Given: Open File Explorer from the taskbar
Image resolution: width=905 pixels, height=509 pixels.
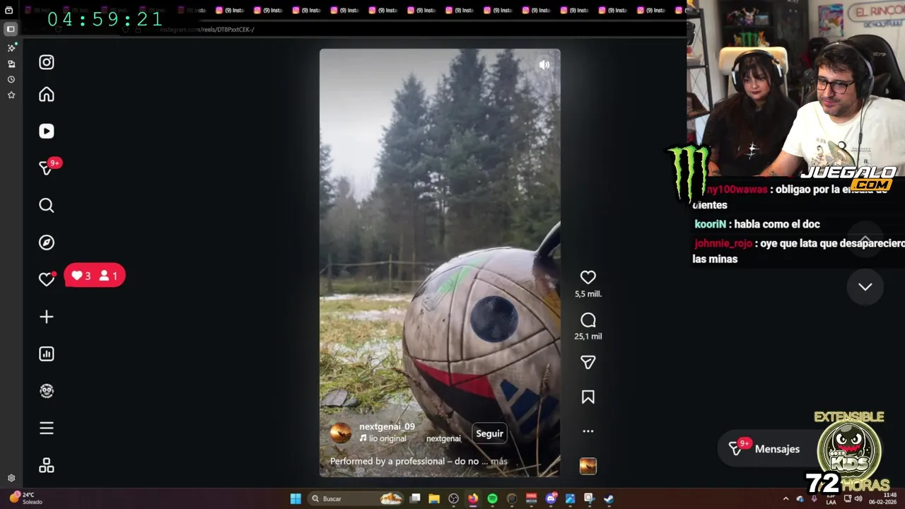Looking at the screenshot, I should click(x=434, y=498).
